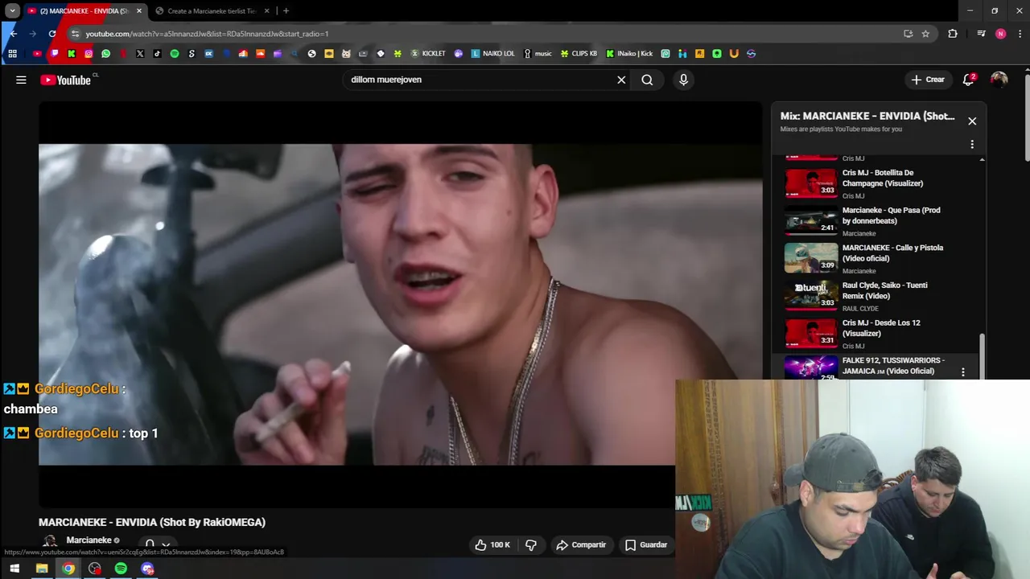Open the apps grid bookmark
The width and height of the screenshot is (1030, 579).
tap(12, 54)
